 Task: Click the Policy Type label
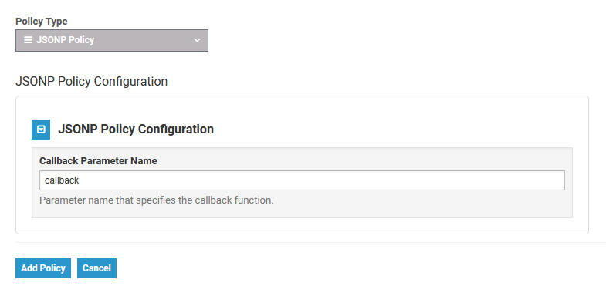42,22
